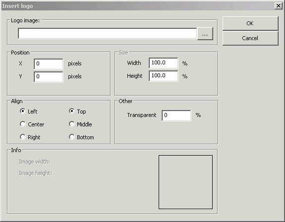Click the Image height label
Screen dimensions: 285x222
pos(36,173)
